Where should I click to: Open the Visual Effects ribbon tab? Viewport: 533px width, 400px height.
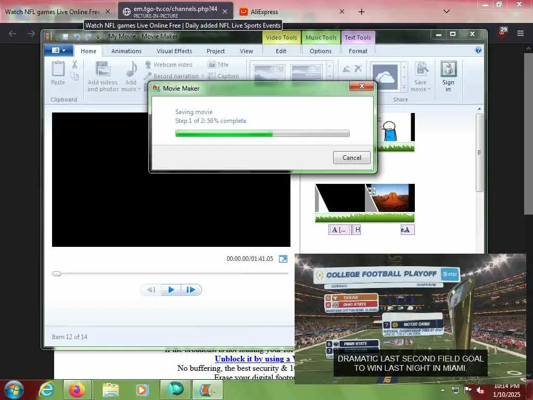point(174,51)
